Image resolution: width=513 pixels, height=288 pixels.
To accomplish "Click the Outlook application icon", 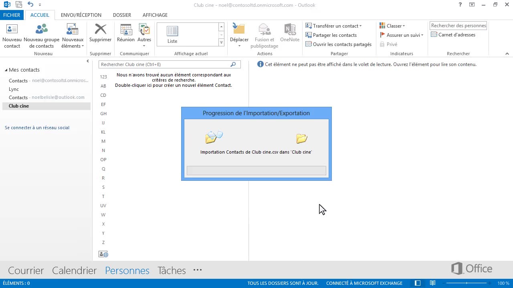I will [7, 4].
